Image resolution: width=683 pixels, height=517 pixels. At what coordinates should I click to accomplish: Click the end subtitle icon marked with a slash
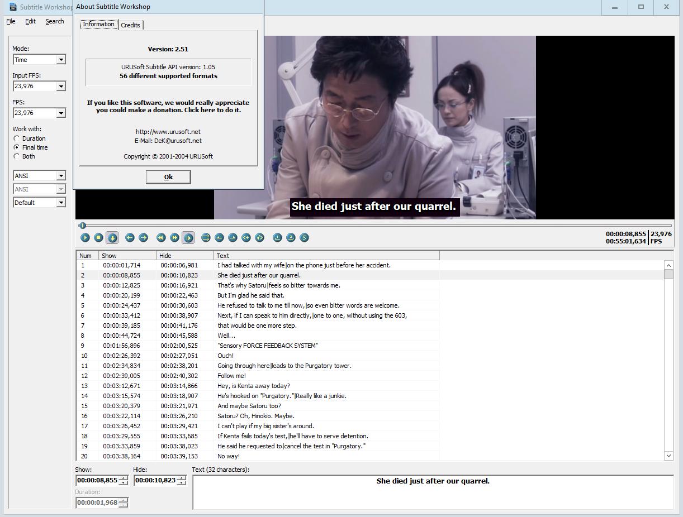point(259,238)
